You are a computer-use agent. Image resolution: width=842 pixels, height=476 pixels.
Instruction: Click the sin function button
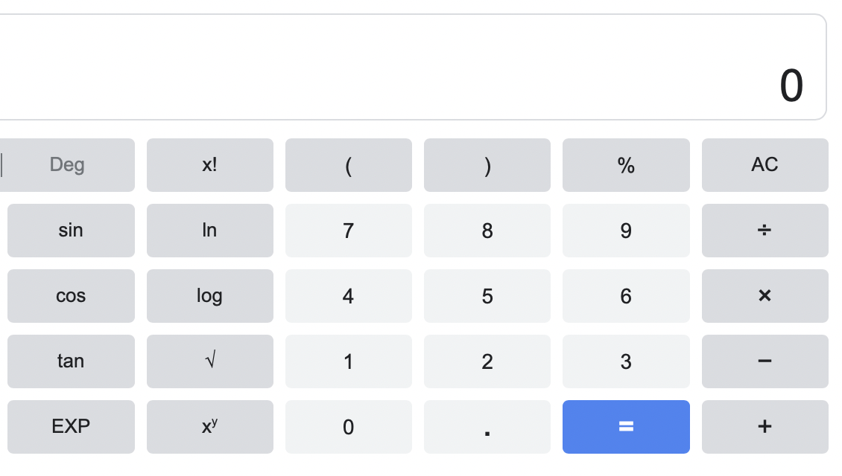click(x=71, y=231)
